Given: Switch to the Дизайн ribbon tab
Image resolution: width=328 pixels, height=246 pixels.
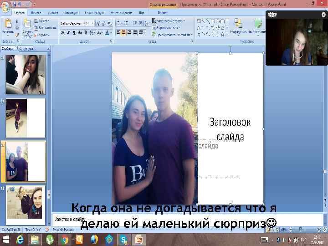Looking at the screenshot, I should coord(53,13).
